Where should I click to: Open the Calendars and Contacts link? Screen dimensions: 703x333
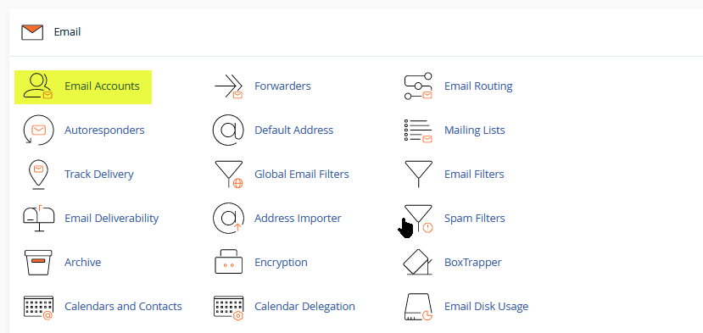point(123,306)
